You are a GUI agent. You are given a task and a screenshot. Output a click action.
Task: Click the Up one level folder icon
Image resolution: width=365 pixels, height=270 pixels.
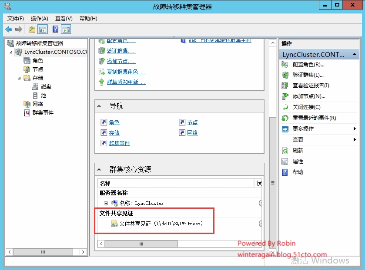[x=32, y=29]
